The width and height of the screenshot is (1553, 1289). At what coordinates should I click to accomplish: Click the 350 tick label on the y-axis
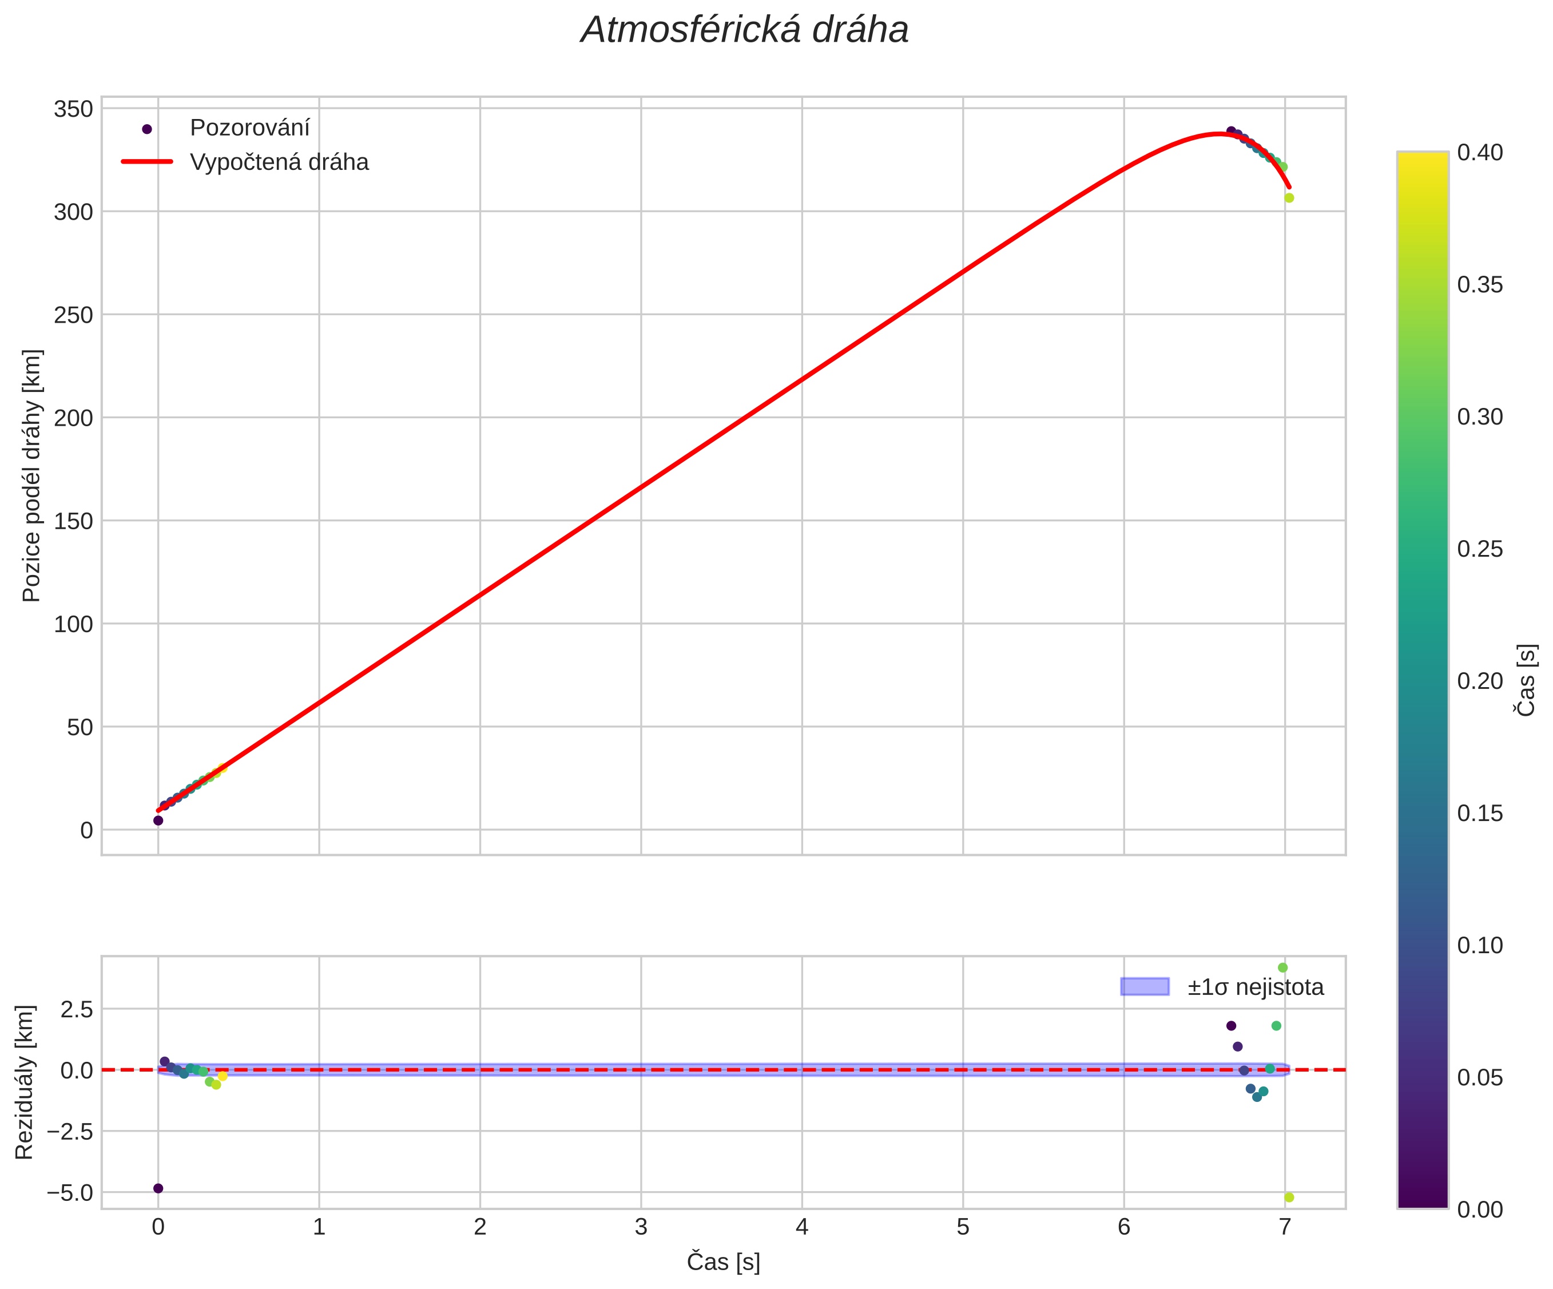point(73,109)
